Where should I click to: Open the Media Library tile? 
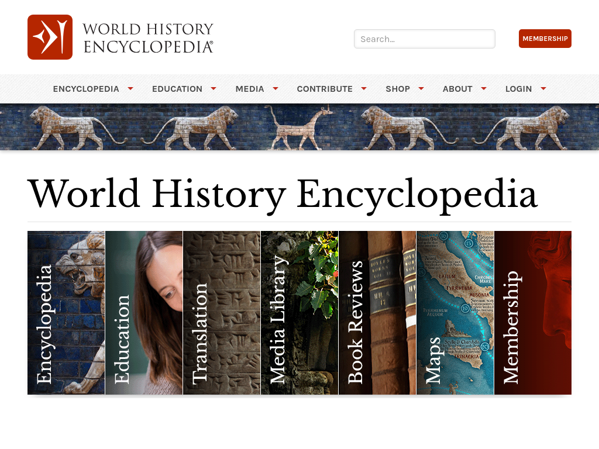coord(299,313)
